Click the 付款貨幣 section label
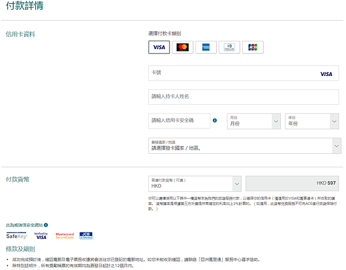The height and width of the screenshot is (270, 346). click(x=17, y=179)
